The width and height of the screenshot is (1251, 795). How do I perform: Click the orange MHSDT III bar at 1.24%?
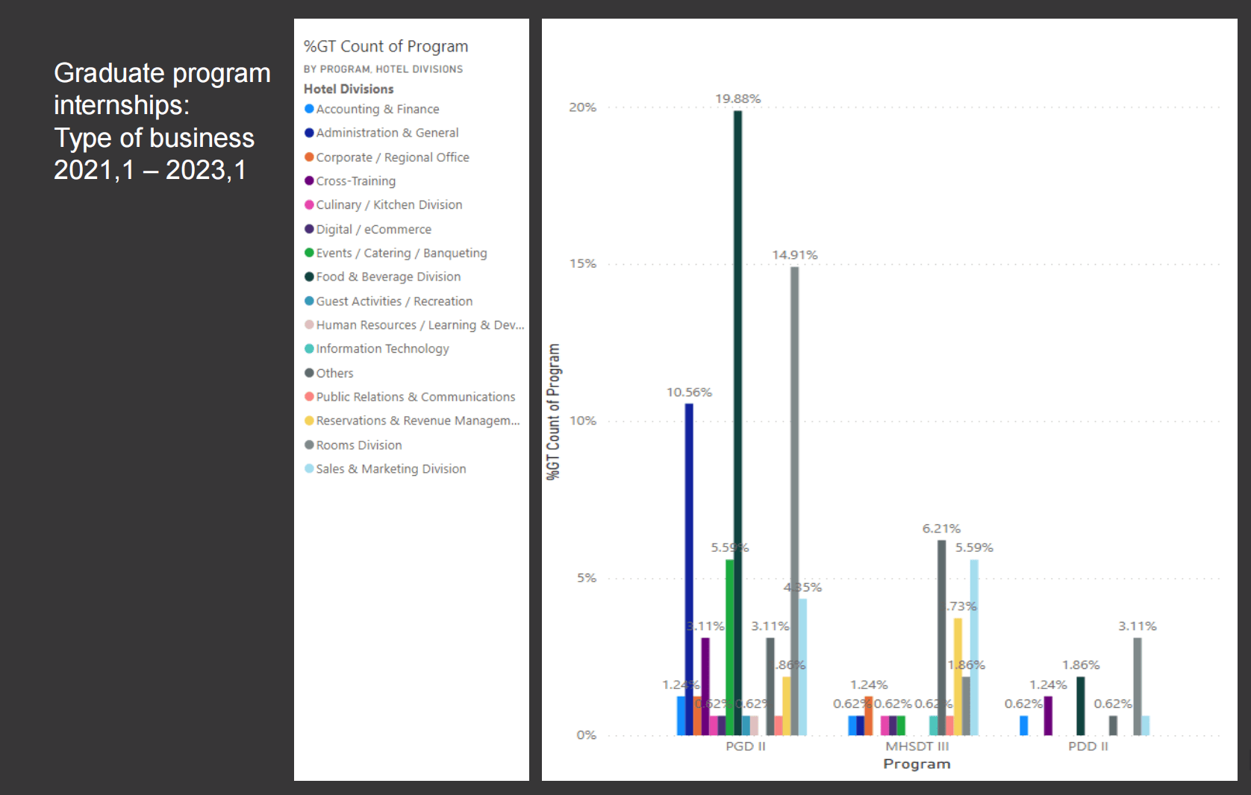(x=868, y=716)
